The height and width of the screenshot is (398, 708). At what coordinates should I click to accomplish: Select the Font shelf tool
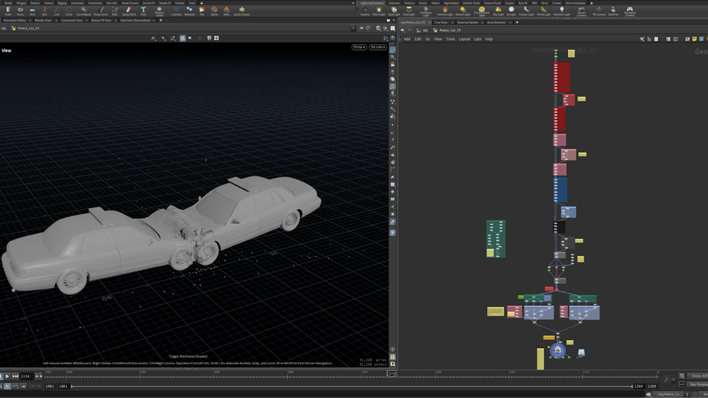point(143,11)
